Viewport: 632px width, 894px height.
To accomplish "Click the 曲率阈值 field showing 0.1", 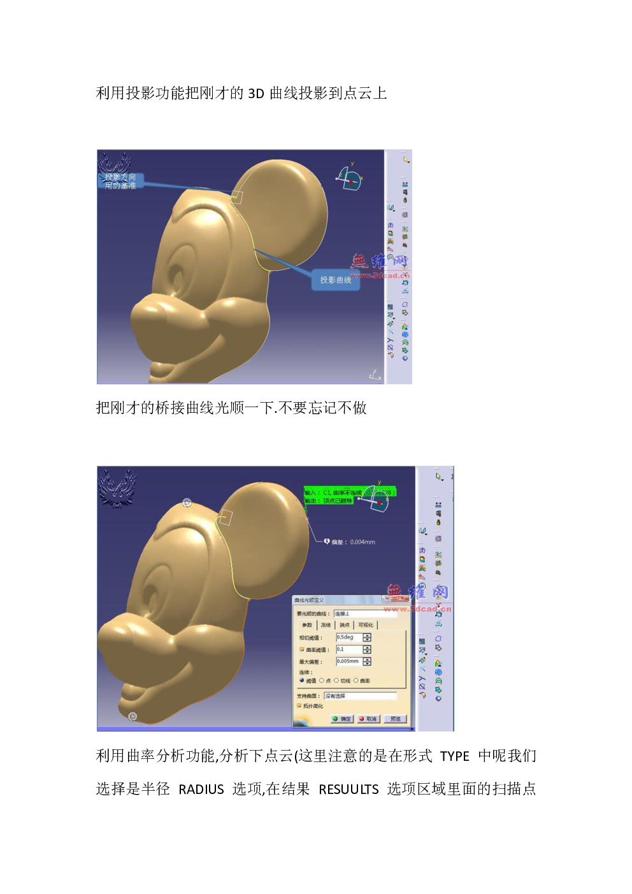I will click(349, 649).
